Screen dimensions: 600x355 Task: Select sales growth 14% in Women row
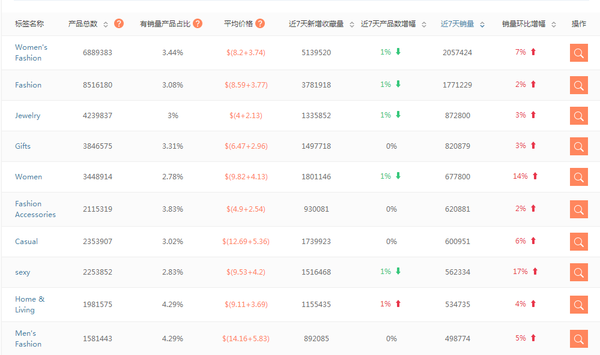pos(520,176)
